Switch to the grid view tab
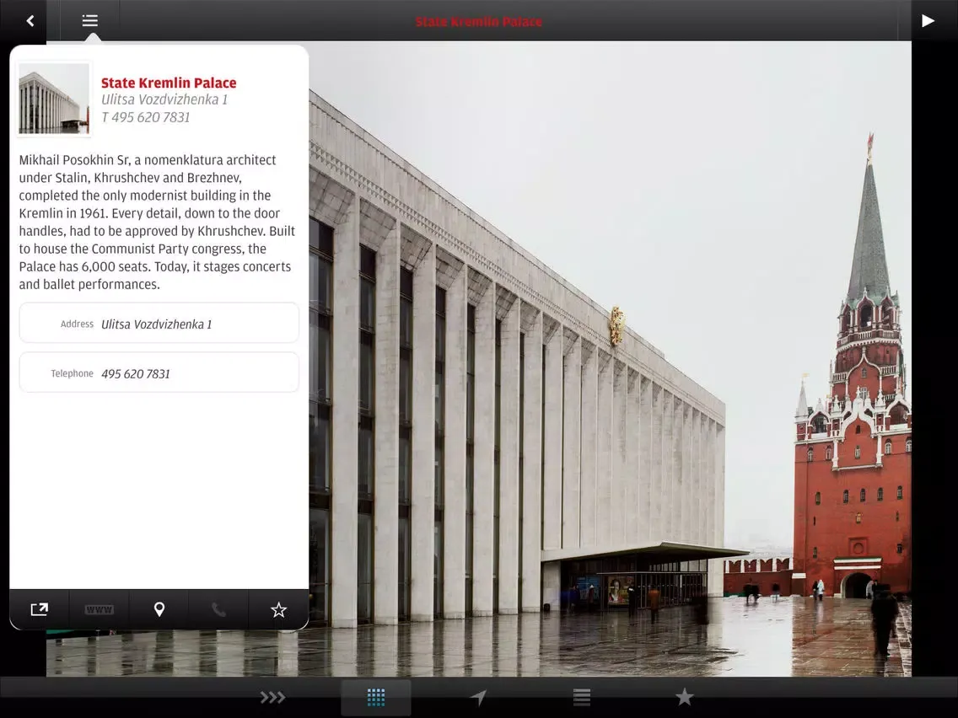 (x=376, y=697)
